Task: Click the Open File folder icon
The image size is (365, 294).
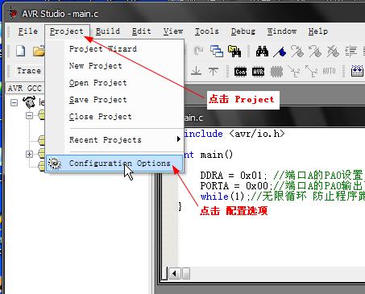Action: click(39, 51)
